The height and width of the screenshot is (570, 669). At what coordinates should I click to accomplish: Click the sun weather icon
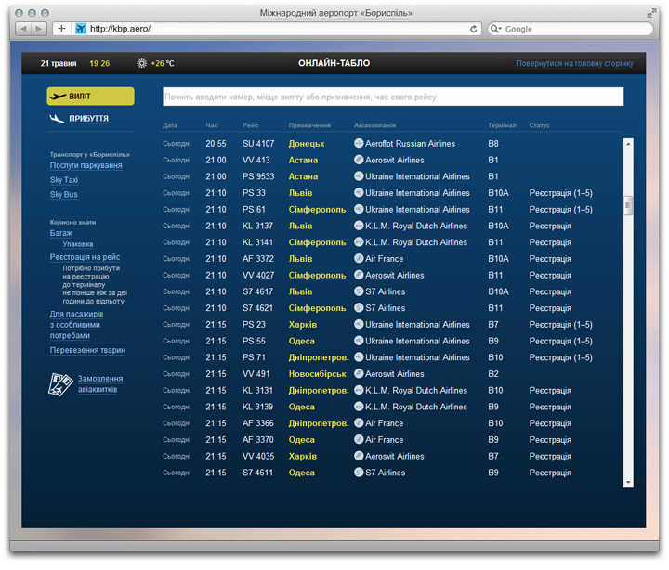[141, 64]
